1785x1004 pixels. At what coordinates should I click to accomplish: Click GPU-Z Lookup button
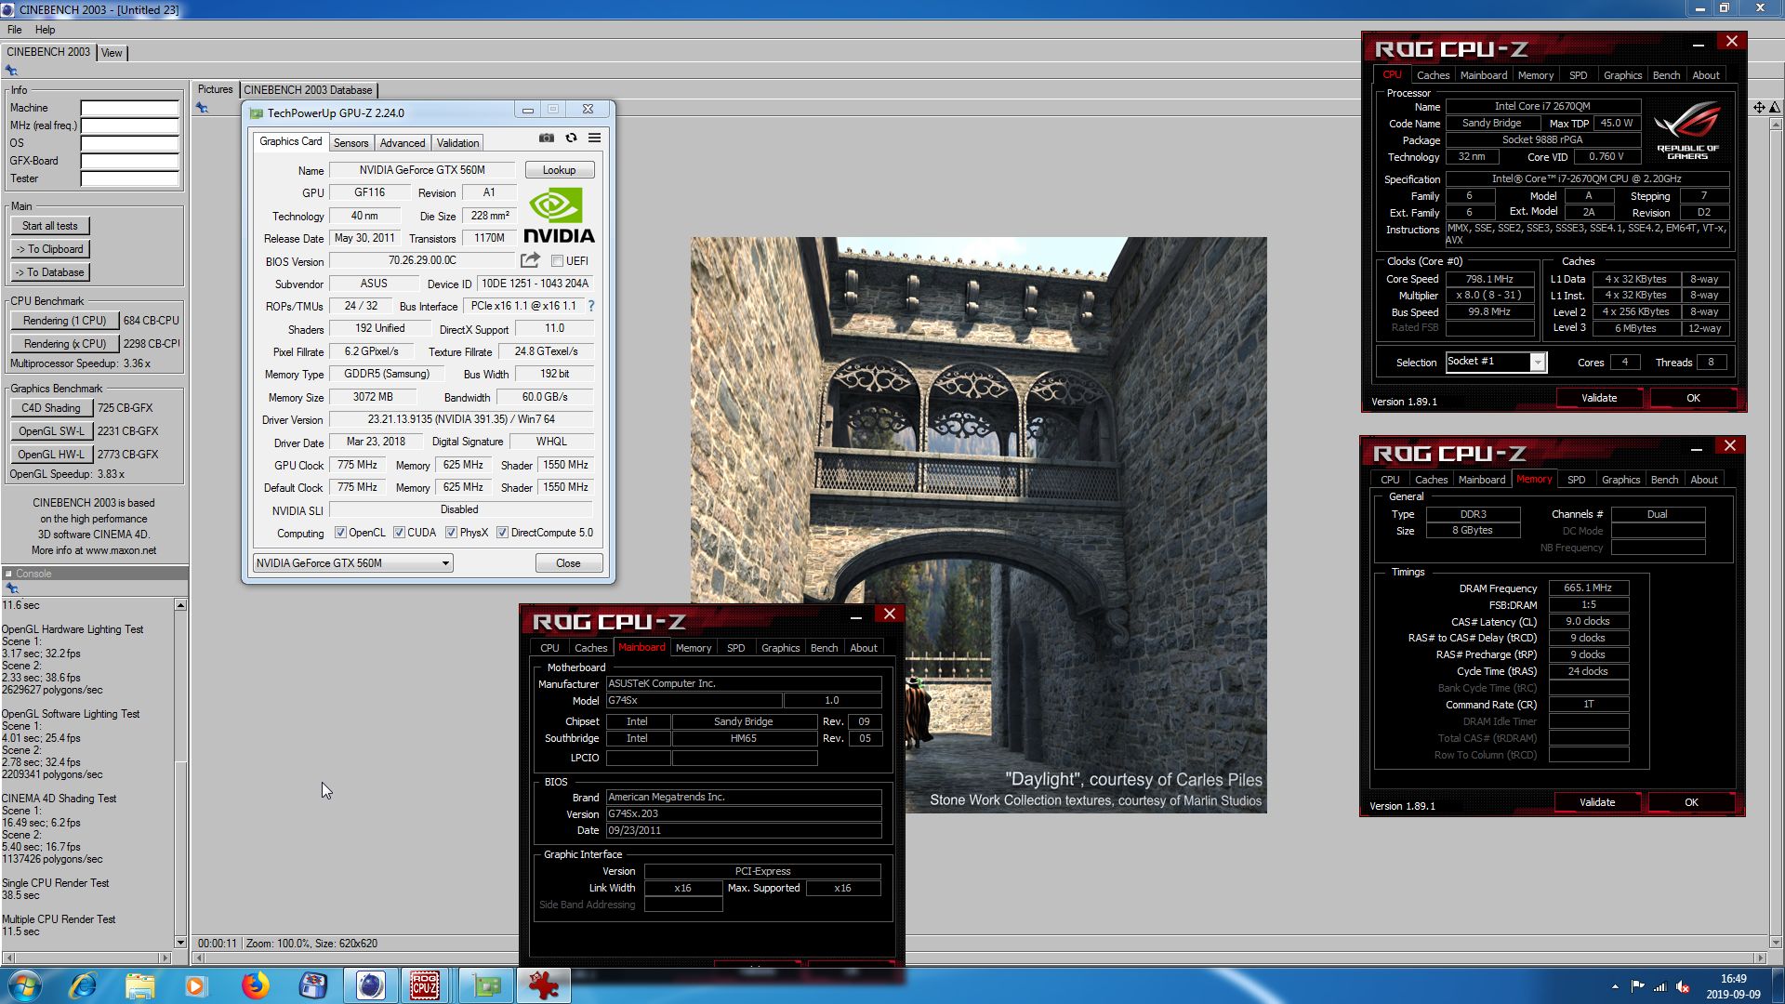click(559, 170)
